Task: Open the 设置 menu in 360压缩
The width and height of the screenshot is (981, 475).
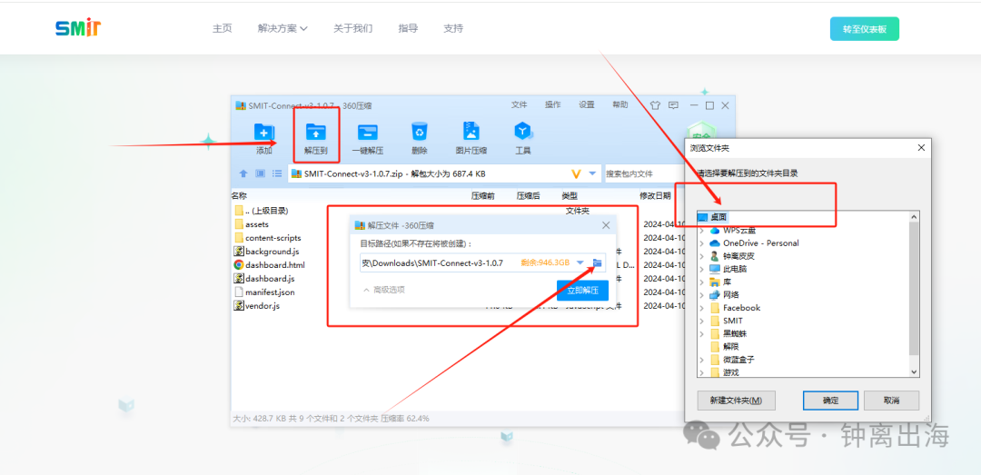Action: [586, 104]
